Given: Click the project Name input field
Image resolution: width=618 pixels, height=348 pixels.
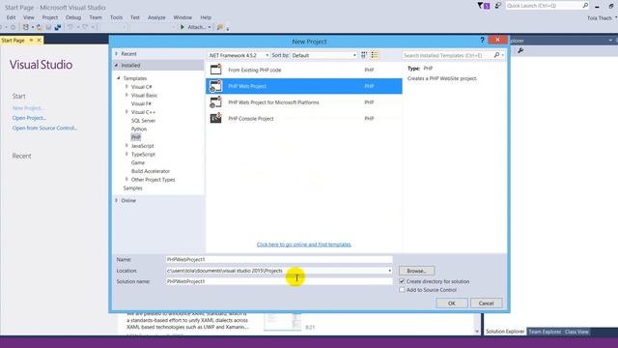Looking at the screenshot, I should 279,259.
